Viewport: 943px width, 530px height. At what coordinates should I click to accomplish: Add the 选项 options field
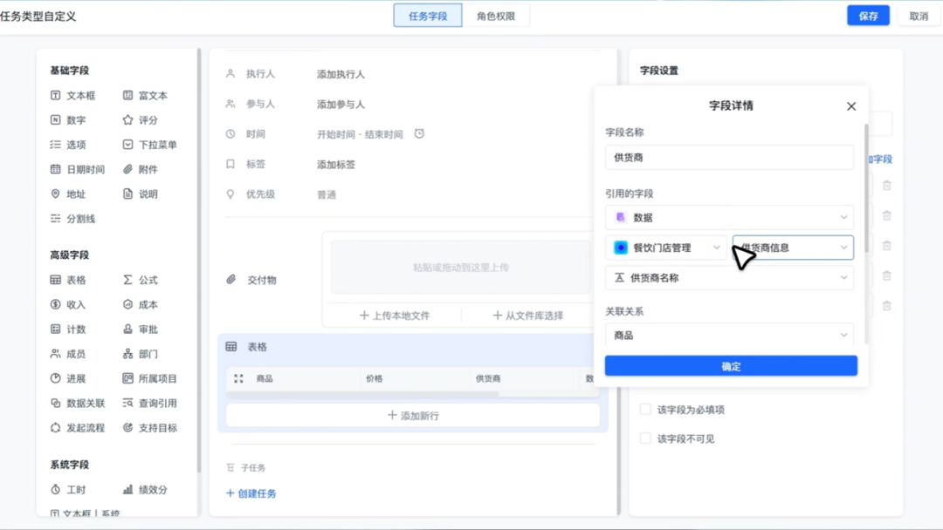point(68,145)
